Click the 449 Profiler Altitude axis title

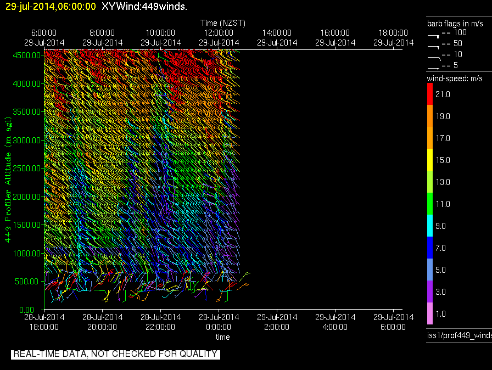click(x=8, y=180)
